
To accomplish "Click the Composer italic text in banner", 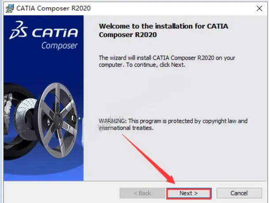I will coord(59,46).
